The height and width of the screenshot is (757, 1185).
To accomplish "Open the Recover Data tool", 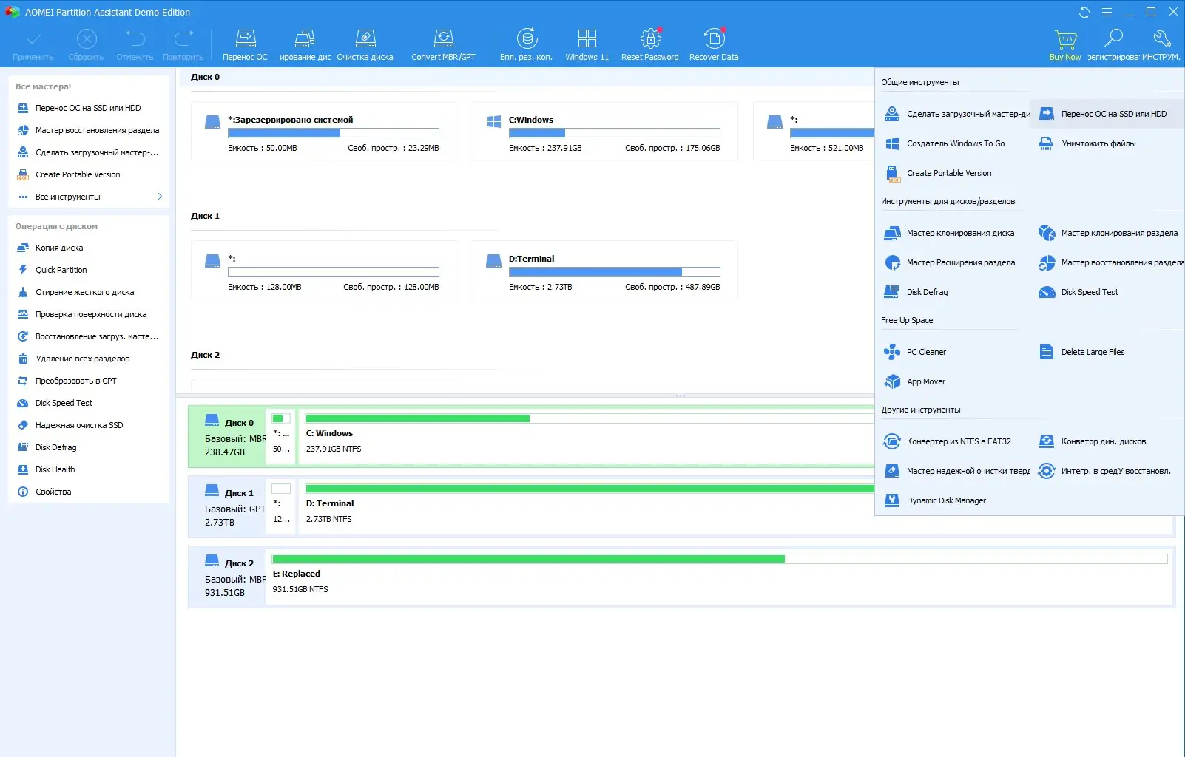I will click(x=714, y=45).
